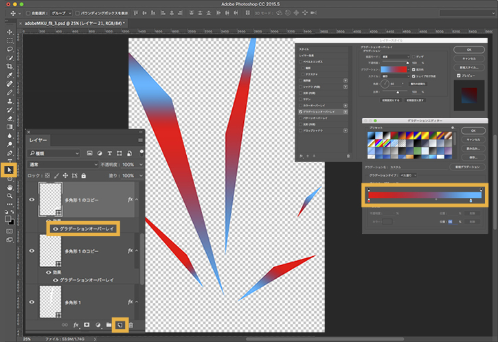Open the gradient picker dropdown arrow

tap(409, 69)
